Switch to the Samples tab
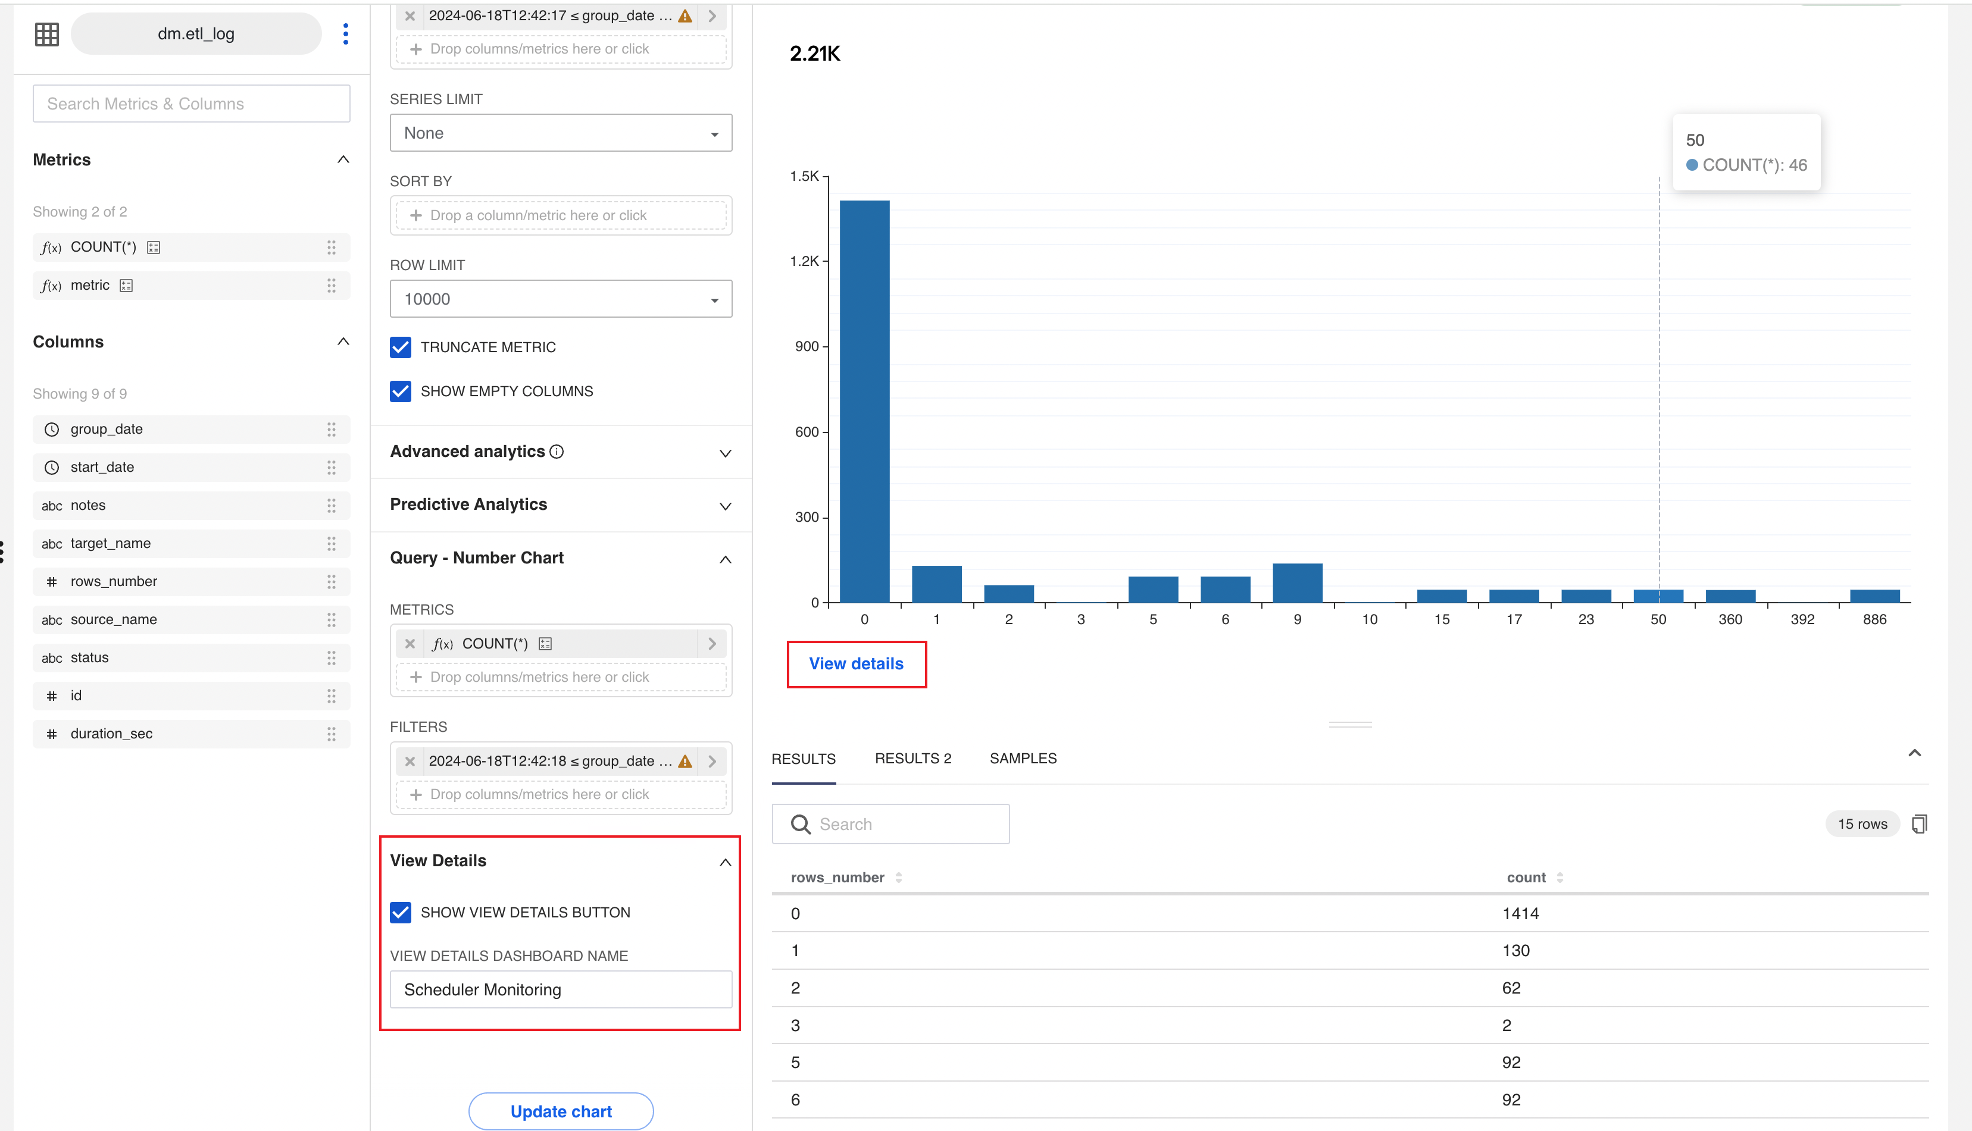 [1023, 758]
